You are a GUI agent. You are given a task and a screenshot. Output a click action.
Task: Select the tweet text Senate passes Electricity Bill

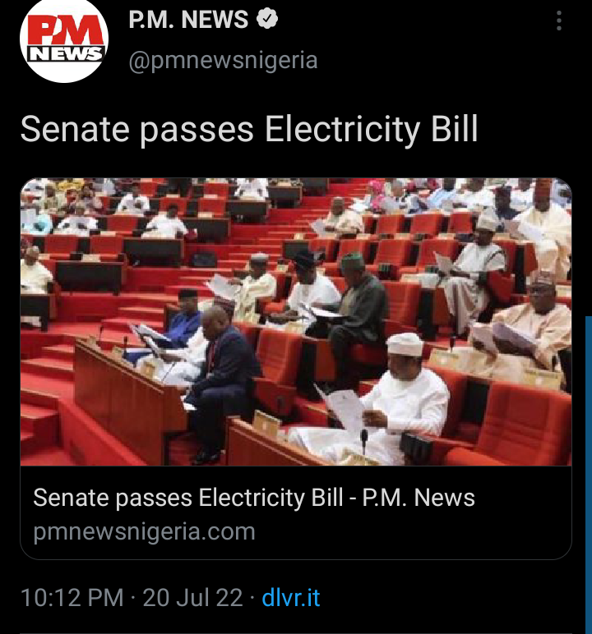(249, 130)
